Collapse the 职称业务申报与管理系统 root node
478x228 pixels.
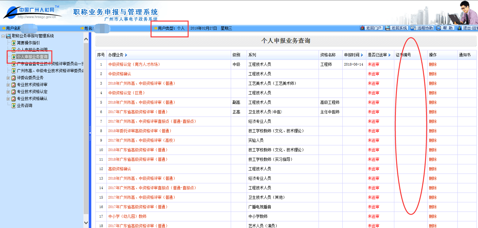coord(3,36)
